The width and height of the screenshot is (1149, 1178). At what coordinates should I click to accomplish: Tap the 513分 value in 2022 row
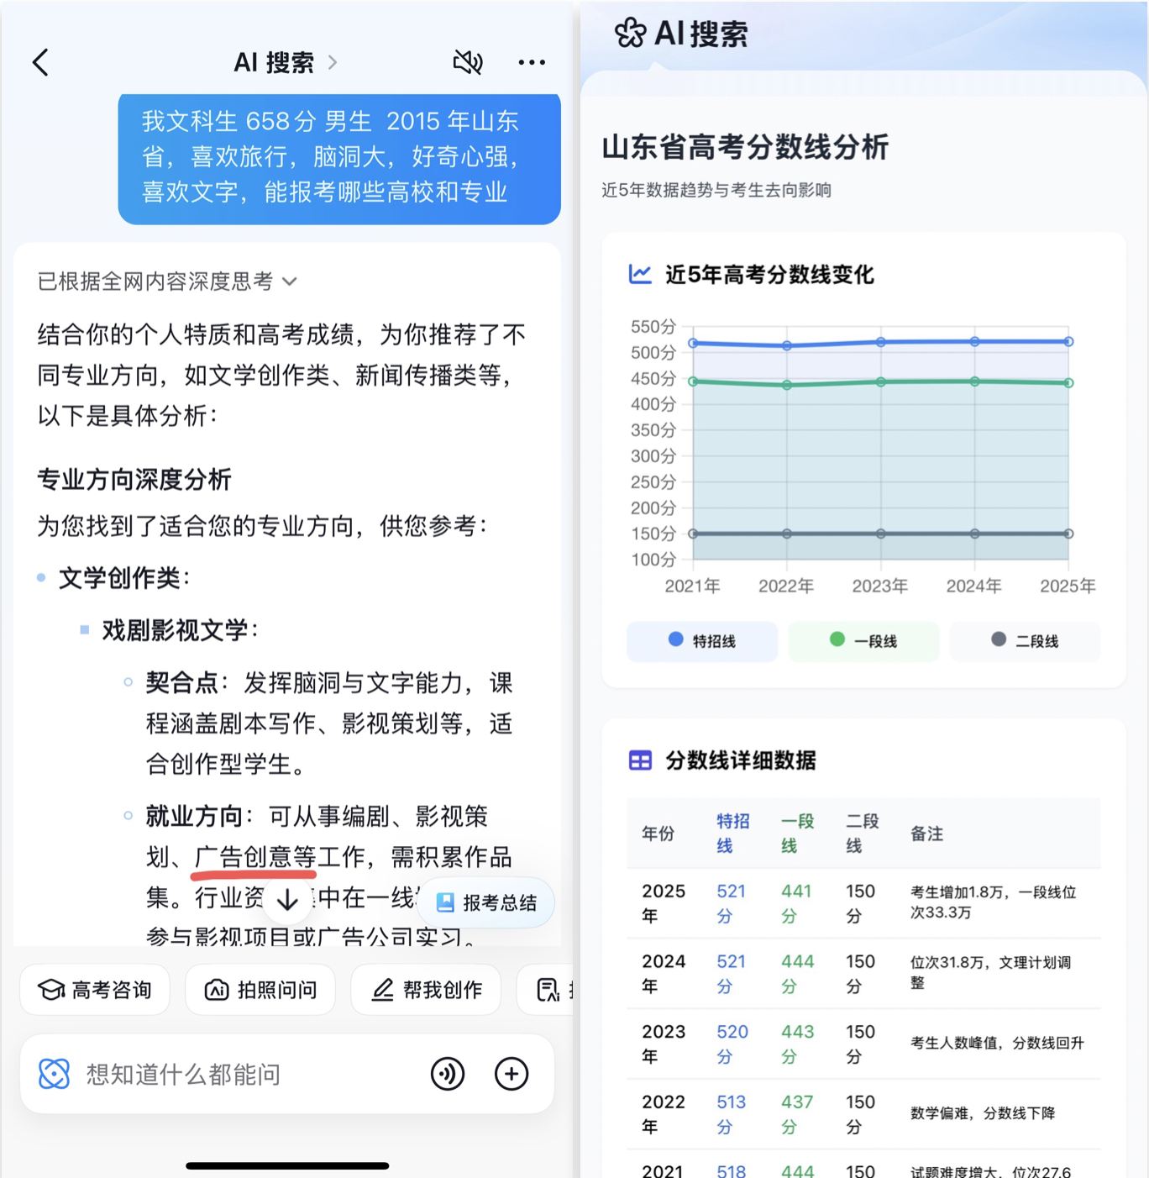point(732,1113)
